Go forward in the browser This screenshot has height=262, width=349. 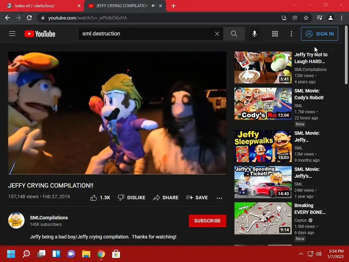pyautogui.click(x=18, y=18)
